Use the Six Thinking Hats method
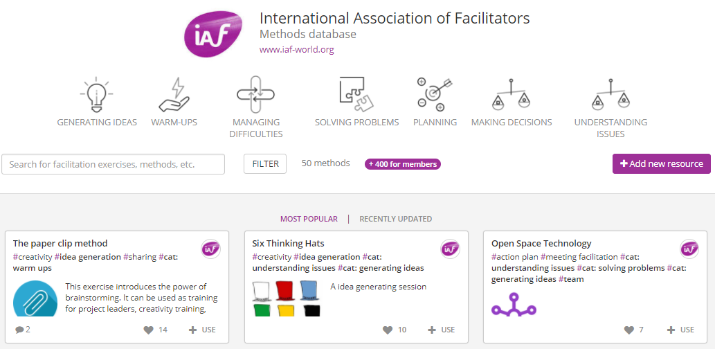The height and width of the screenshot is (349, 715). (441, 330)
